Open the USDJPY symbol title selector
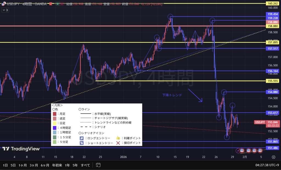This screenshot has width=281, height=170. [16, 4]
